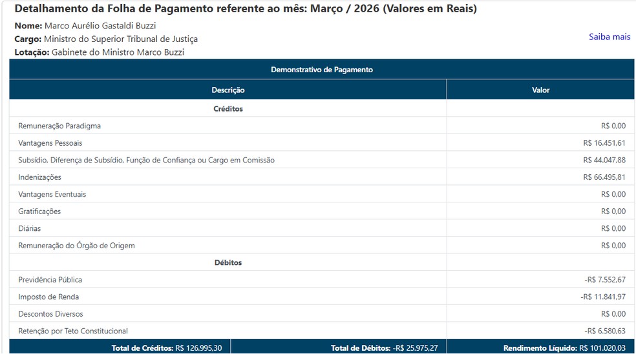The width and height of the screenshot is (636, 354).
Task: Click the Demonstrativo de Pagamento header
Action: [x=322, y=70]
